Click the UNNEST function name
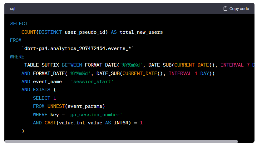 (56, 106)
